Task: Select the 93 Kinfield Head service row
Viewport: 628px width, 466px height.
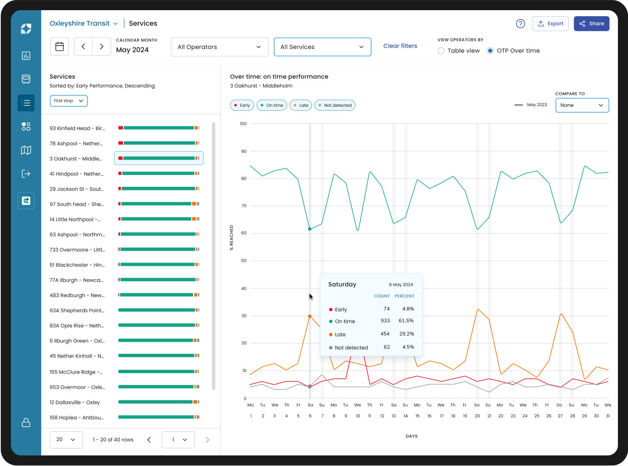Action: (124, 128)
